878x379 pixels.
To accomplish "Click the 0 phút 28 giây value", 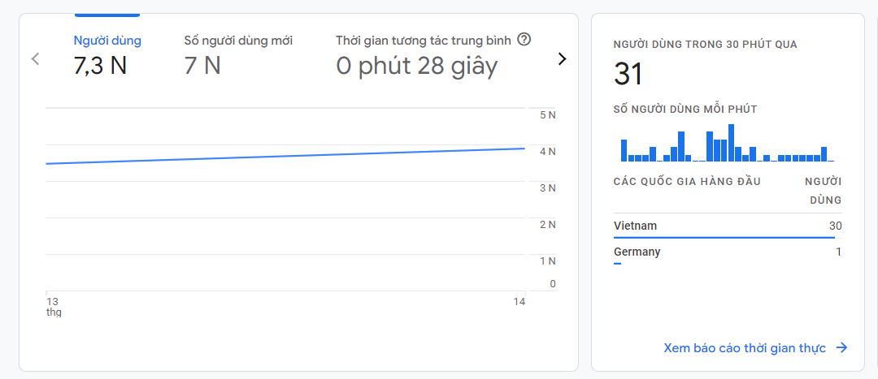I will 416,66.
